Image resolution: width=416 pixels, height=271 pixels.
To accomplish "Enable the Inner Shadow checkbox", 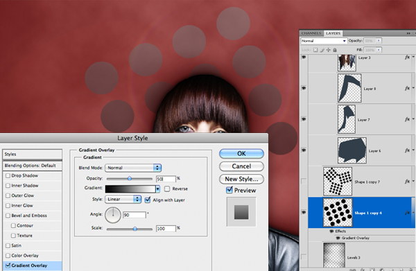I will (8, 186).
